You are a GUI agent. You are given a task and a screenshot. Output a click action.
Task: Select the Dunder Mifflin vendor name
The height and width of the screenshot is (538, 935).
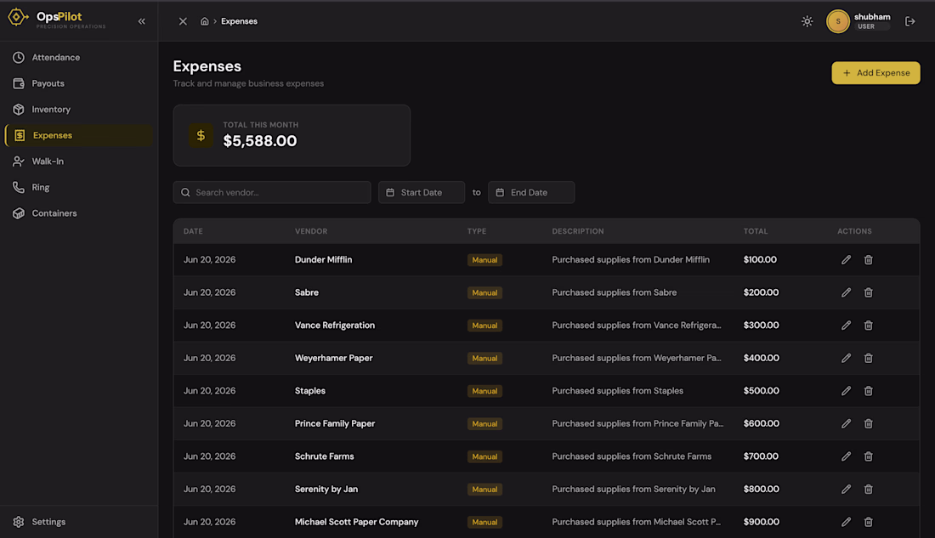(323, 260)
